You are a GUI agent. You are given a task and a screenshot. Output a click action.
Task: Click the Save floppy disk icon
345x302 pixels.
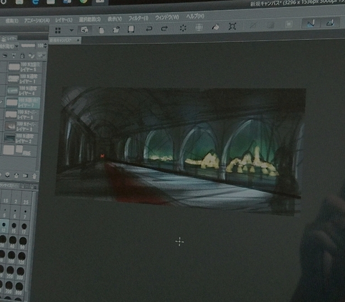[131, 29]
